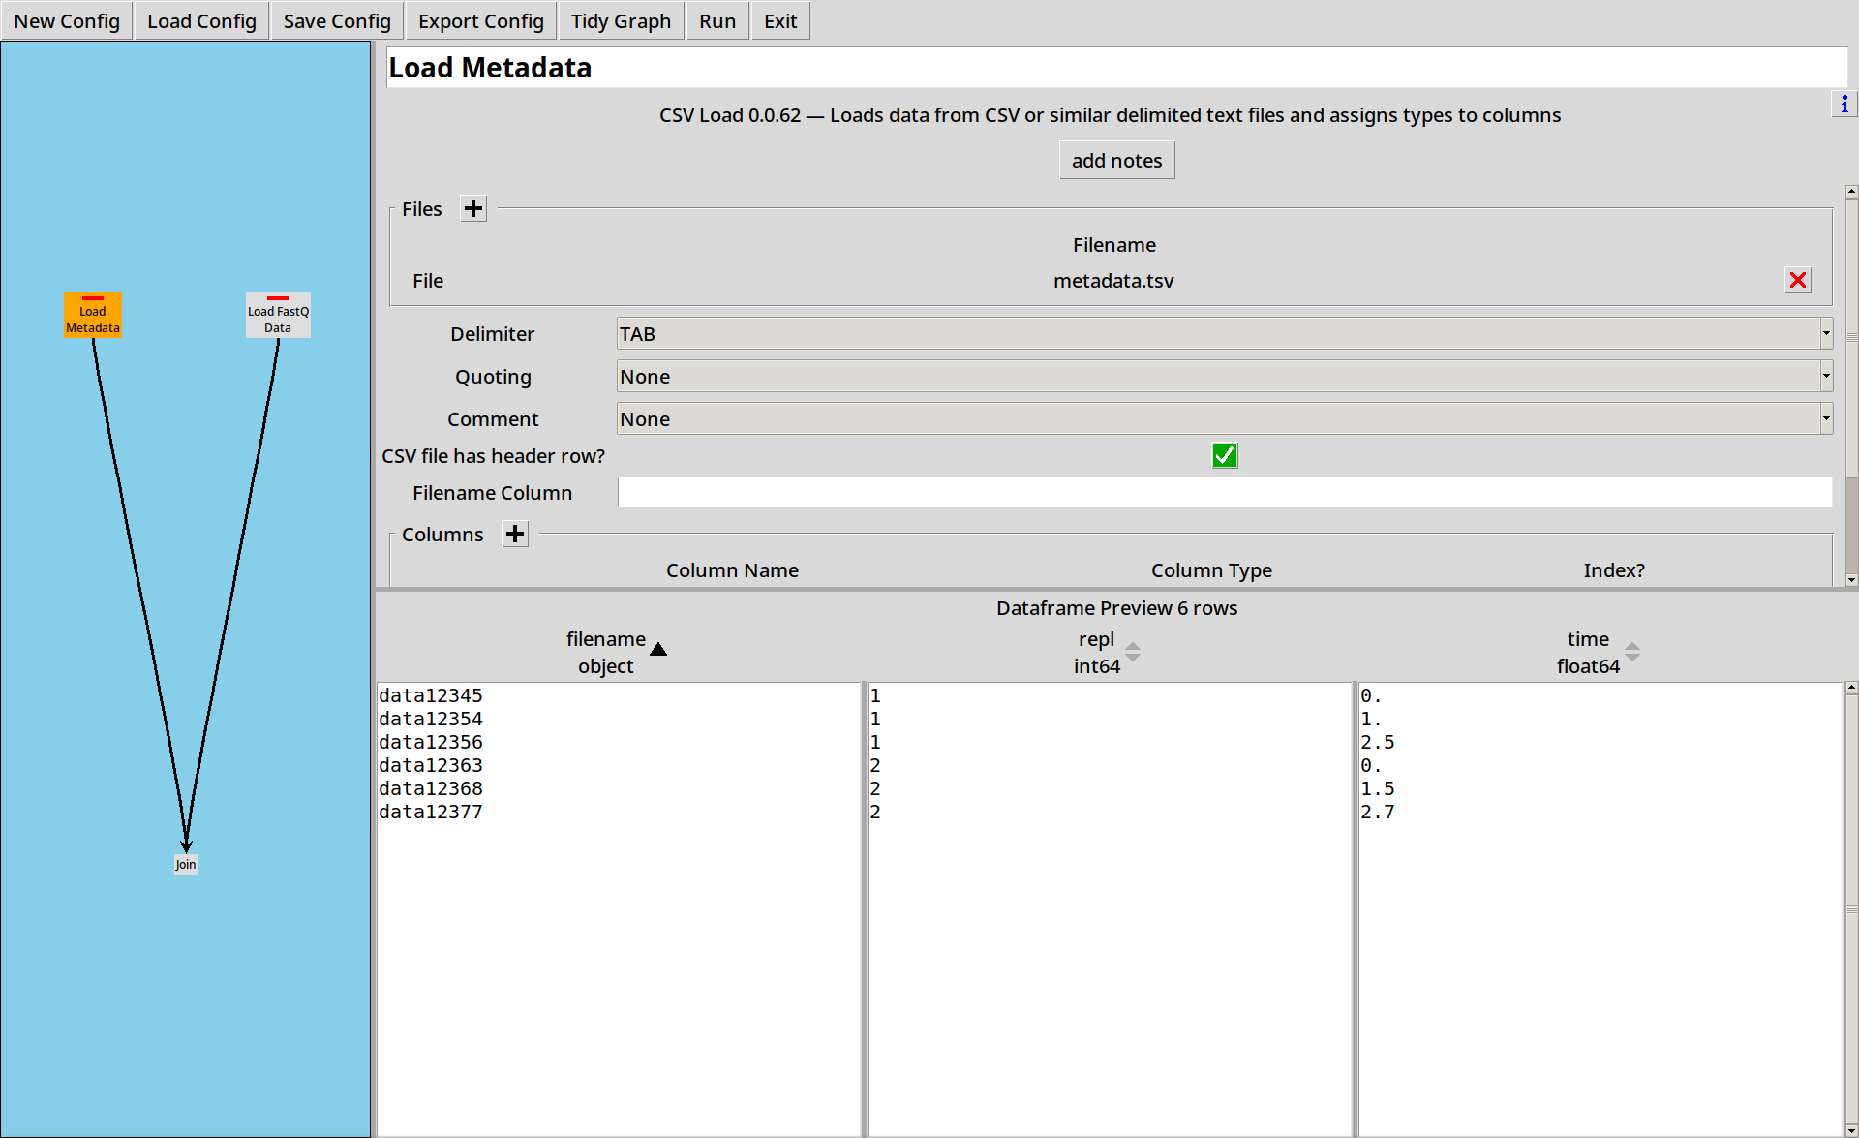Click the time value 2.7
This screenshot has height=1138, width=1859.
(x=1377, y=812)
